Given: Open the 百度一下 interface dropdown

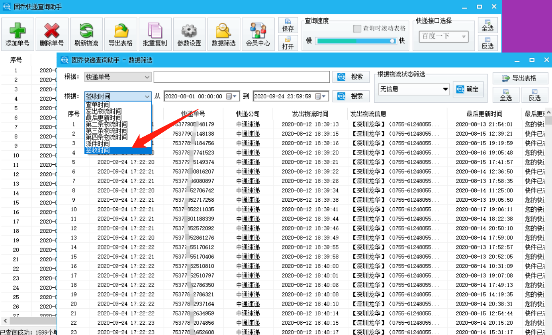Looking at the screenshot, I should click(444, 36).
